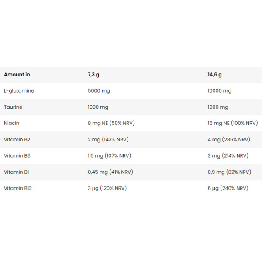The width and height of the screenshot is (262, 262).
Task: Click the Niacin row label
Action: (12, 123)
